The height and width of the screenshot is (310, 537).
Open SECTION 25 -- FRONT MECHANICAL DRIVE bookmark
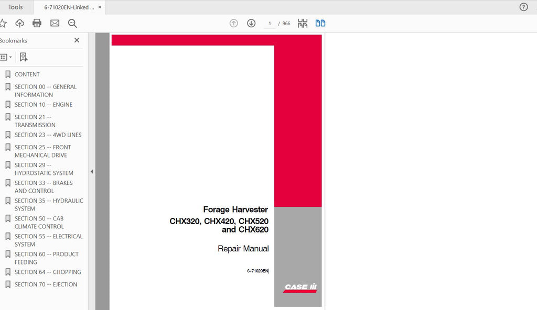click(43, 151)
